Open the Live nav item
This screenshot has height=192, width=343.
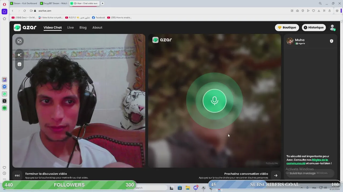[70, 27]
